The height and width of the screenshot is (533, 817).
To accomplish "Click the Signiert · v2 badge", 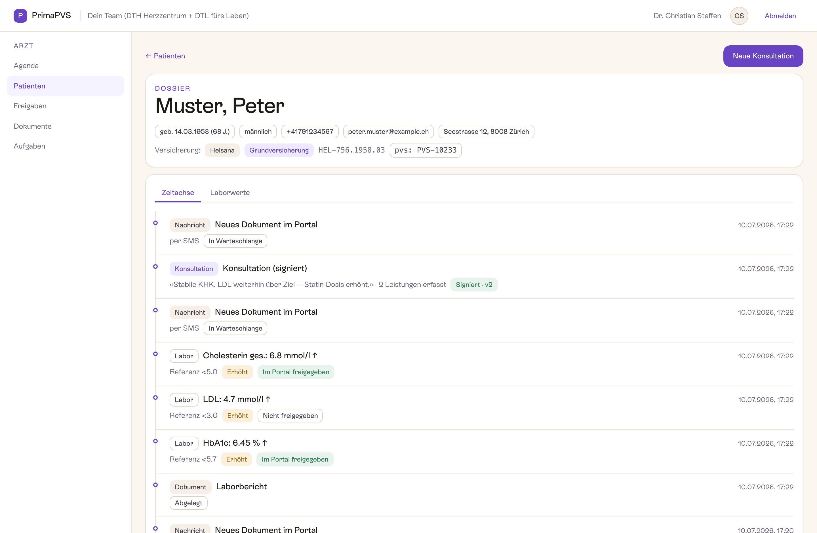I will coord(474,285).
